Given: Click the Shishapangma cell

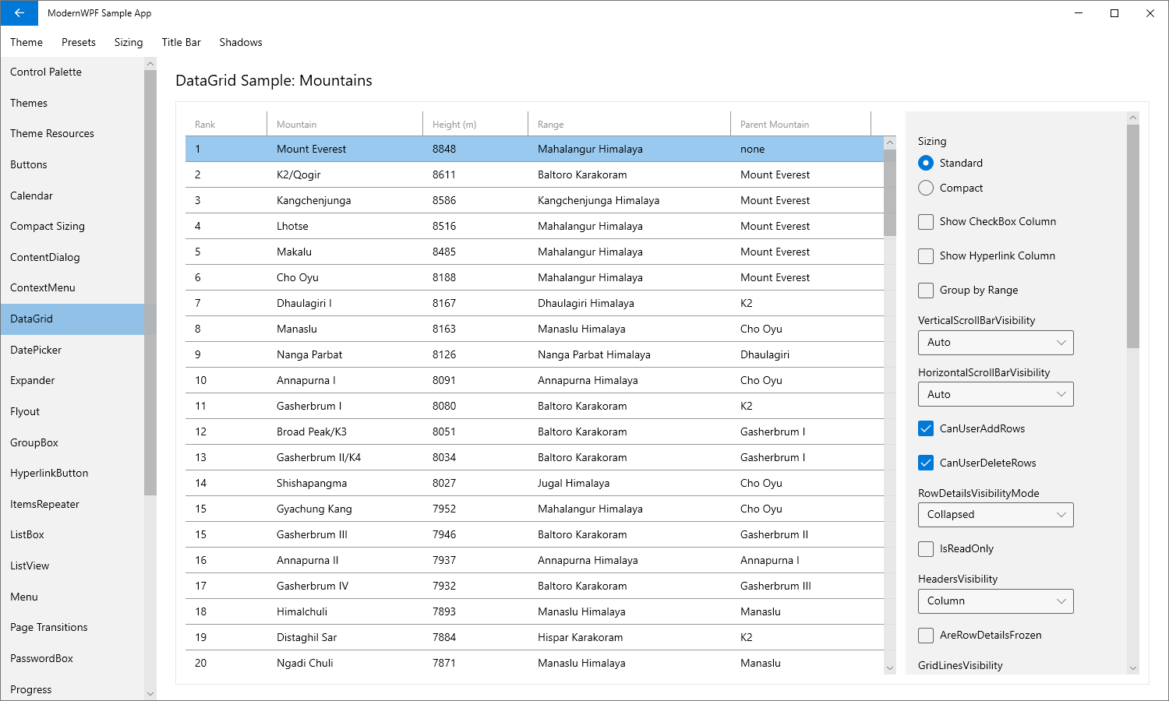Looking at the screenshot, I should click(345, 483).
